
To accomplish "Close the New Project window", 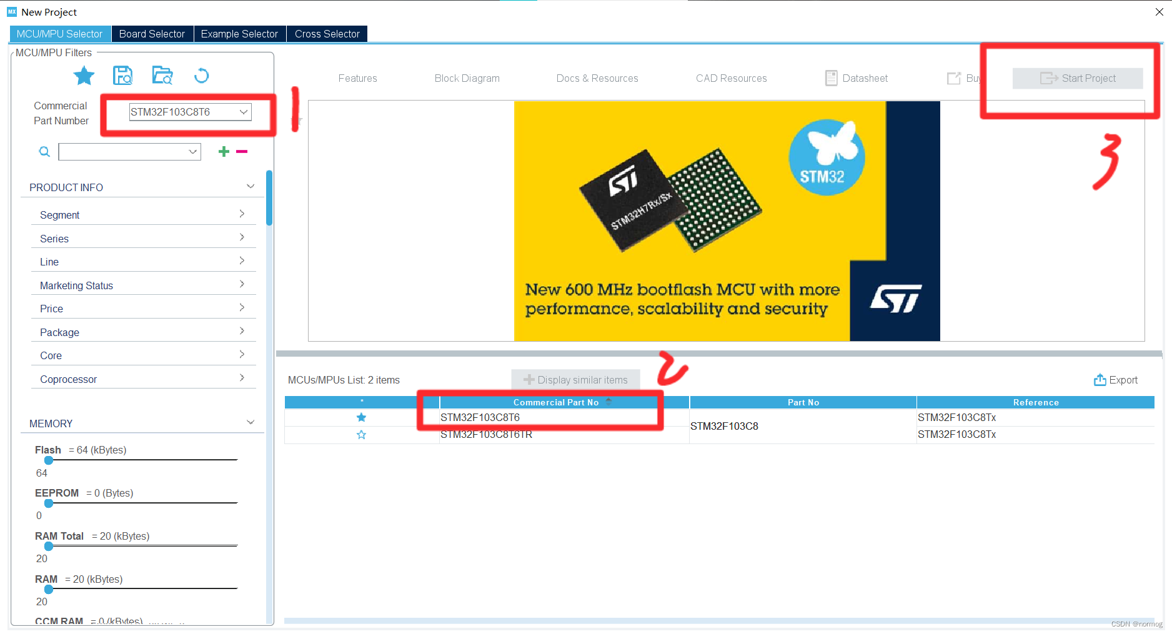I will [1159, 12].
